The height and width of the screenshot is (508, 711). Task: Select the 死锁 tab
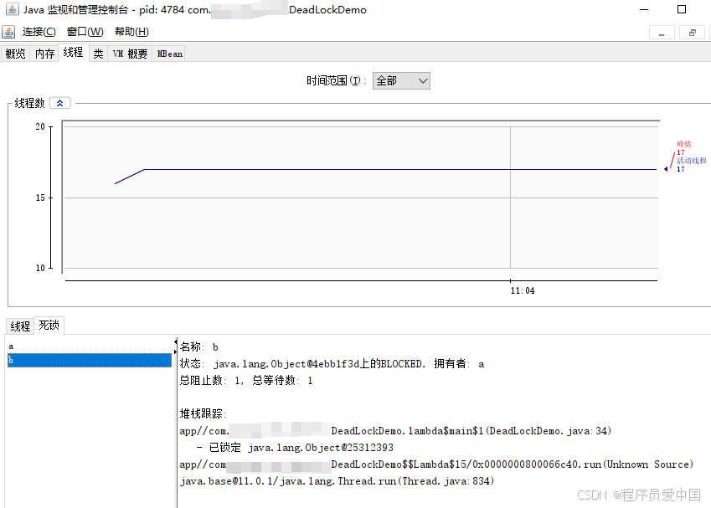pos(49,326)
